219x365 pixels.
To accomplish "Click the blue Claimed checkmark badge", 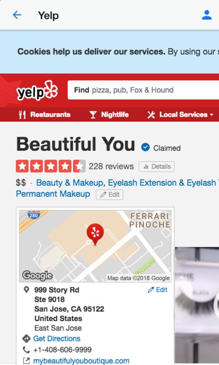I will 146,147.
